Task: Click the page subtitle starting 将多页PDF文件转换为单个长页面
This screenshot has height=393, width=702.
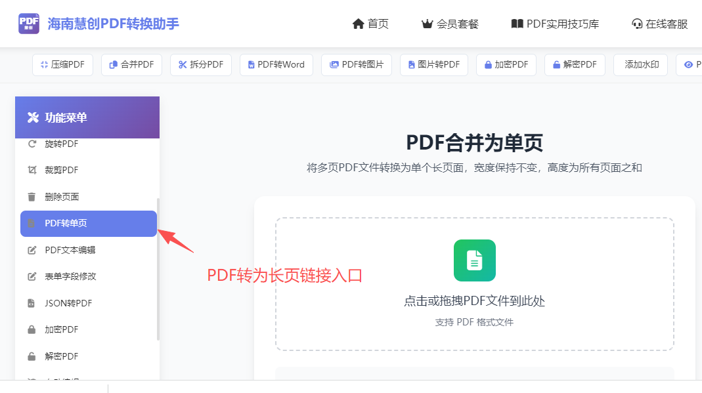Action: coord(475,168)
